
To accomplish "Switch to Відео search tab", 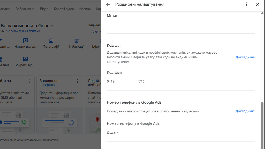I will pos(44,9).
